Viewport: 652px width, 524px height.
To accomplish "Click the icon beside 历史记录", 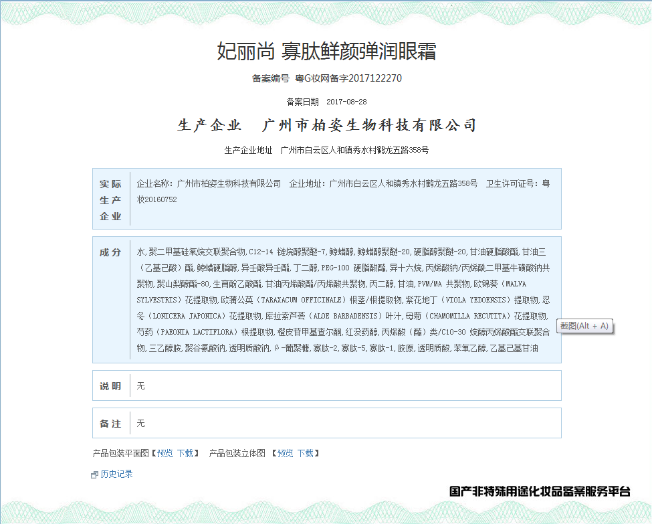I will [94, 475].
